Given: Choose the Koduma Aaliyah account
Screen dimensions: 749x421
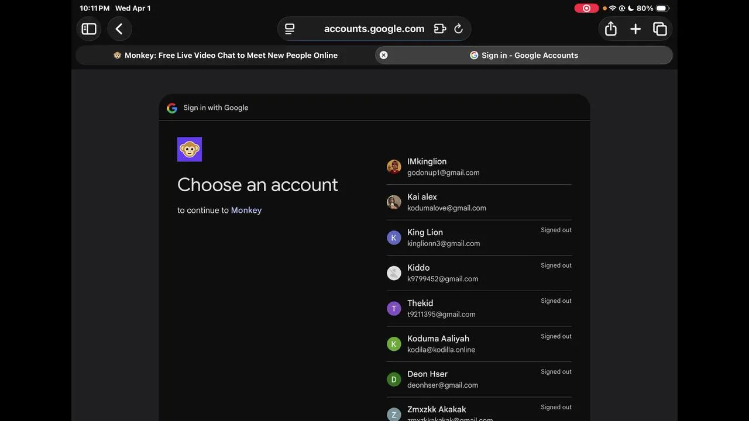Looking at the screenshot, I should pos(479,344).
